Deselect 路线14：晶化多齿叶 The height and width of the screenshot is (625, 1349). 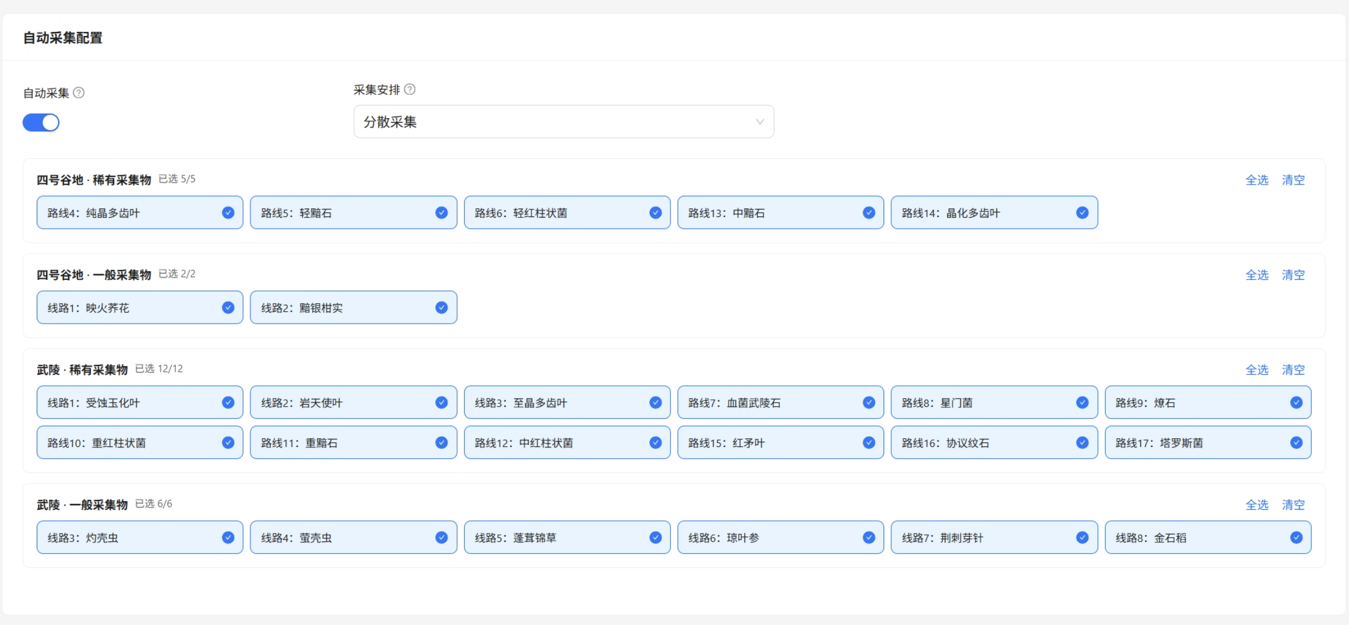(994, 212)
